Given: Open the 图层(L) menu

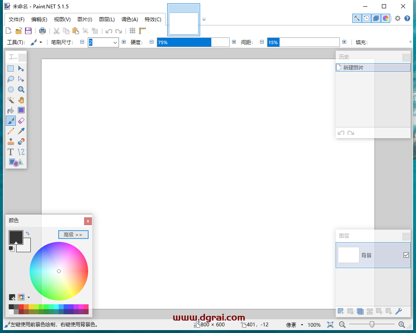Looking at the screenshot, I should click(x=106, y=20).
